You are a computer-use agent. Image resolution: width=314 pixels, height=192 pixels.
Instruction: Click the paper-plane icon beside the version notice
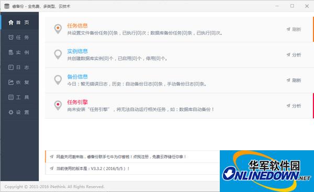[52, 169]
